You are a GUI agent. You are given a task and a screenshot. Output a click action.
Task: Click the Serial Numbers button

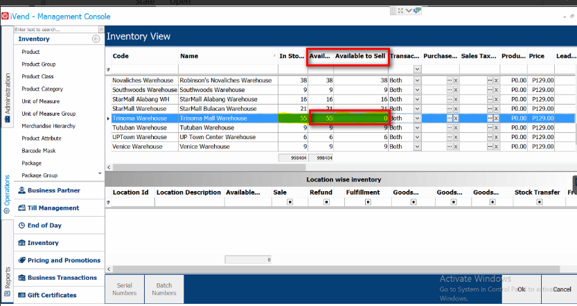pyautogui.click(x=125, y=289)
